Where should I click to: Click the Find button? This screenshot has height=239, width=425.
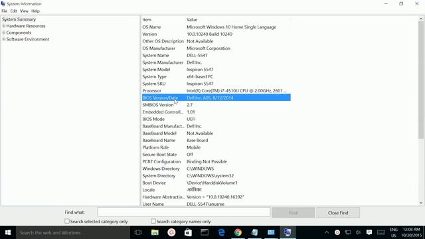pyautogui.click(x=294, y=212)
